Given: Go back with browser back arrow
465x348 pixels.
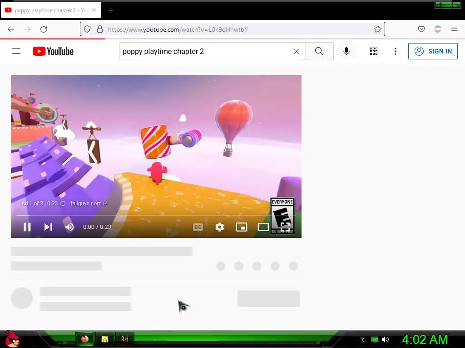Looking at the screenshot, I should click(11, 29).
